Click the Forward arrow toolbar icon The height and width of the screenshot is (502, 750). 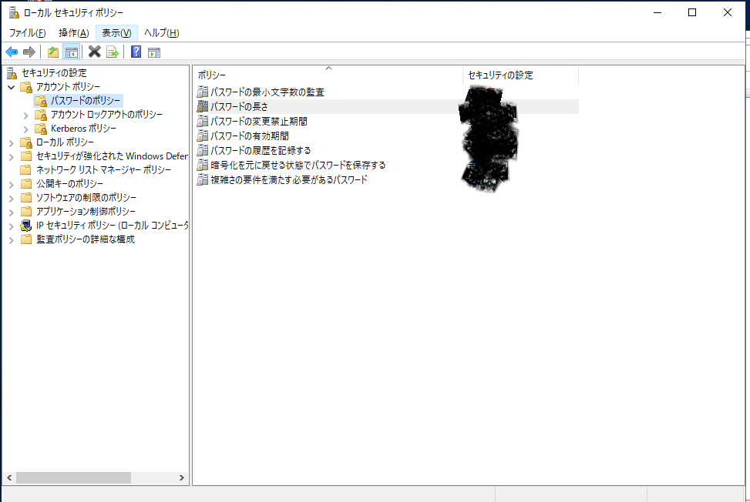tap(29, 52)
